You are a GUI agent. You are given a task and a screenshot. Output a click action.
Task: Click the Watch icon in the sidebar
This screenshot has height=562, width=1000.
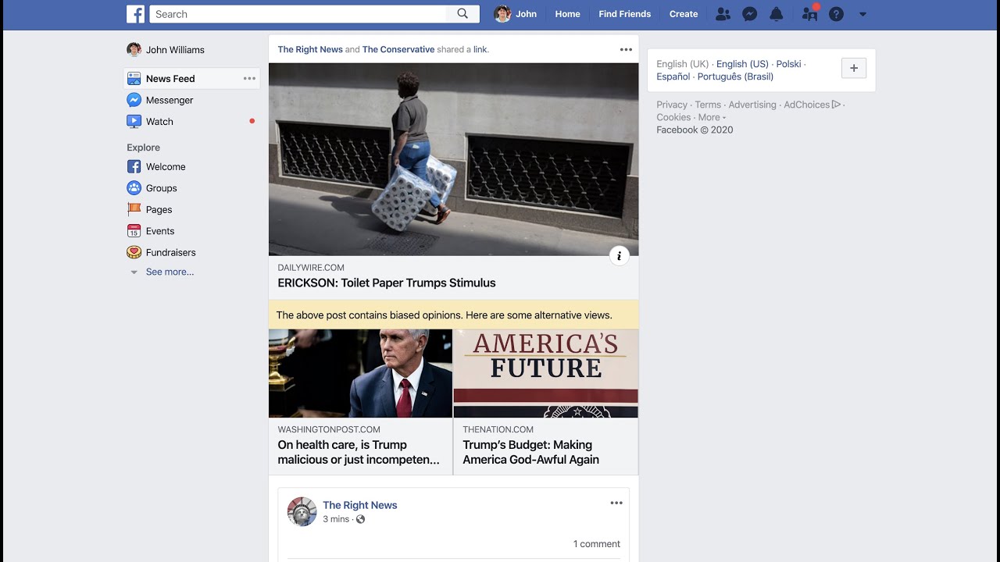coord(134,122)
